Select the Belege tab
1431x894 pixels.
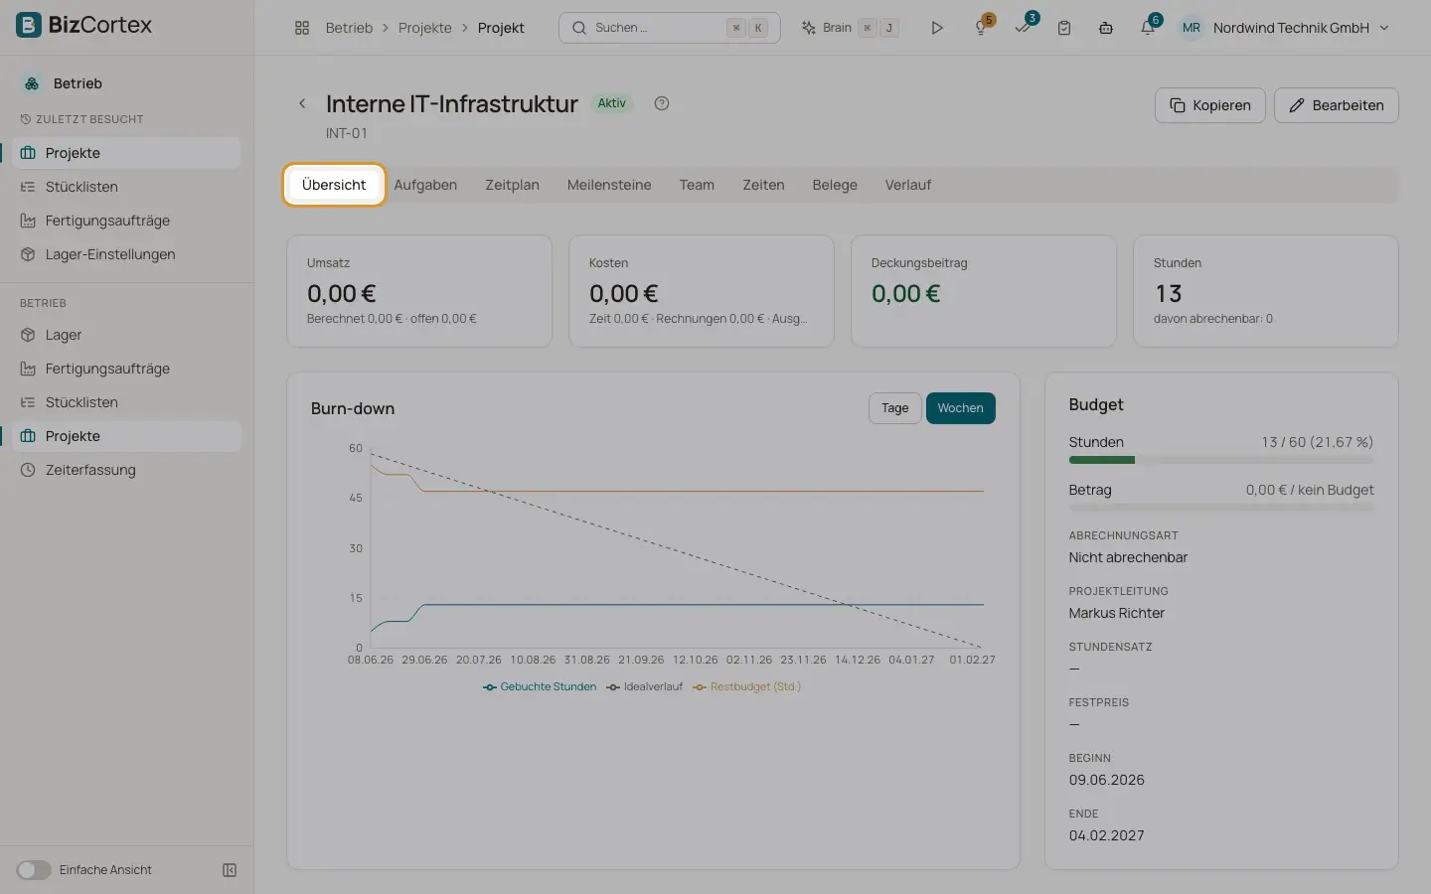[x=835, y=185]
